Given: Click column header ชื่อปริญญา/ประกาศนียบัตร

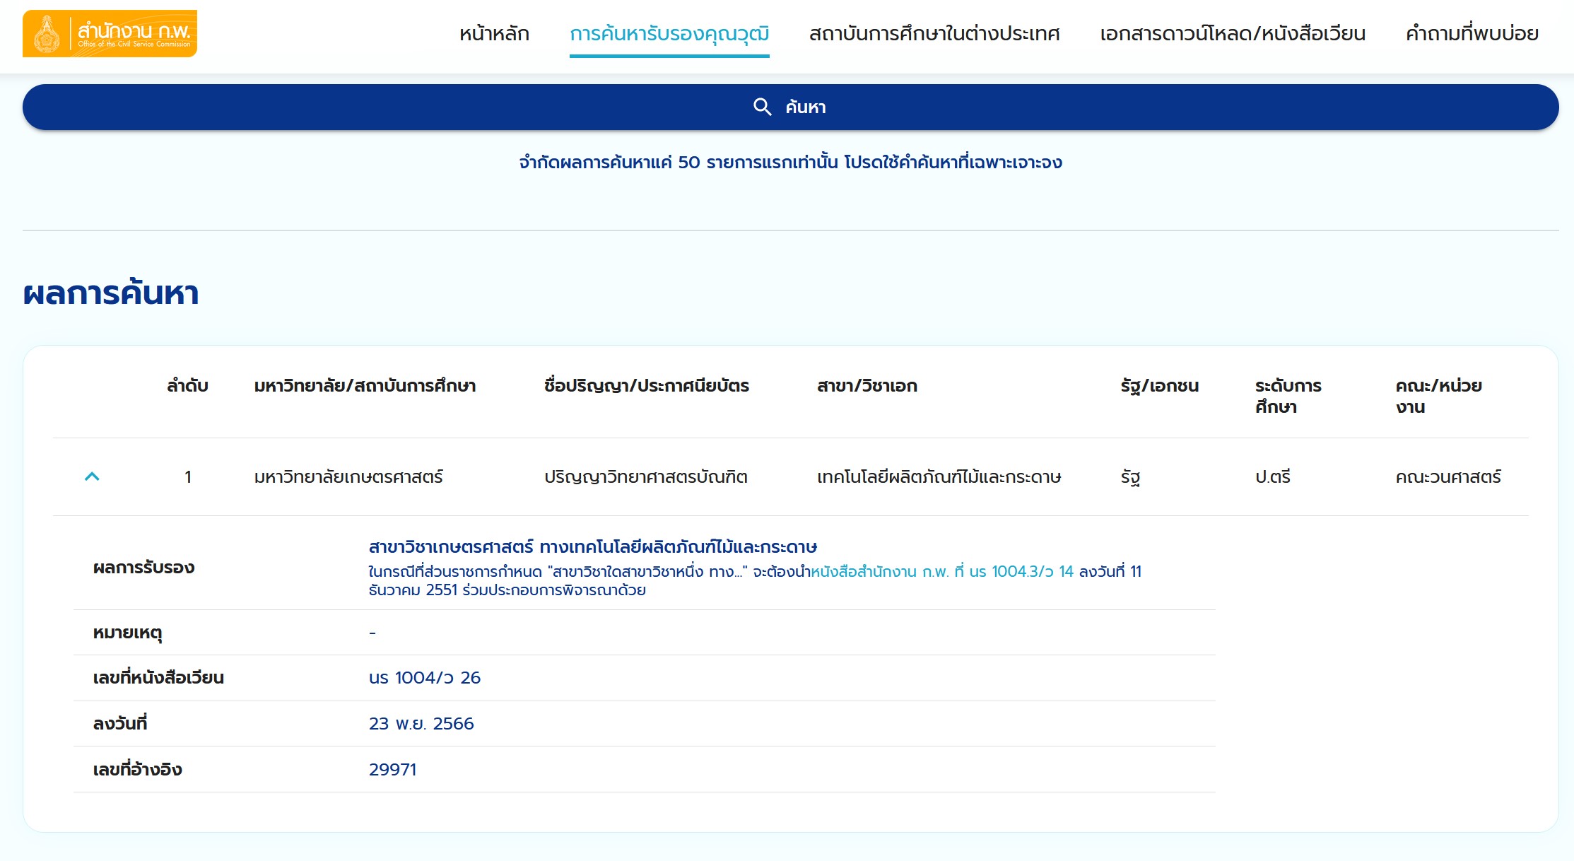Looking at the screenshot, I should pyautogui.click(x=646, y=385).
